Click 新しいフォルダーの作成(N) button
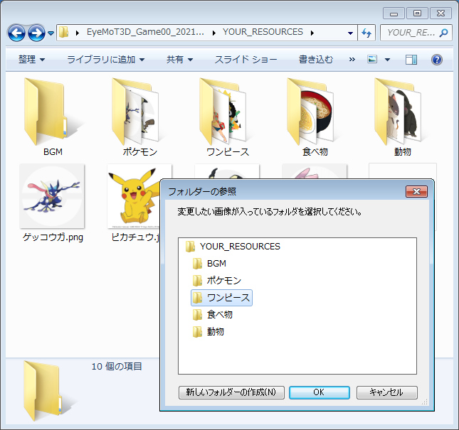459x430 pixels. pos(231,392)
